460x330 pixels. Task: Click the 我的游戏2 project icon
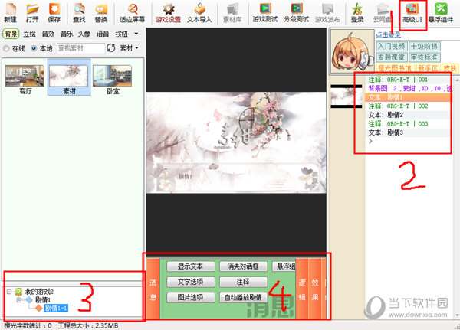(x=18, y=291)
